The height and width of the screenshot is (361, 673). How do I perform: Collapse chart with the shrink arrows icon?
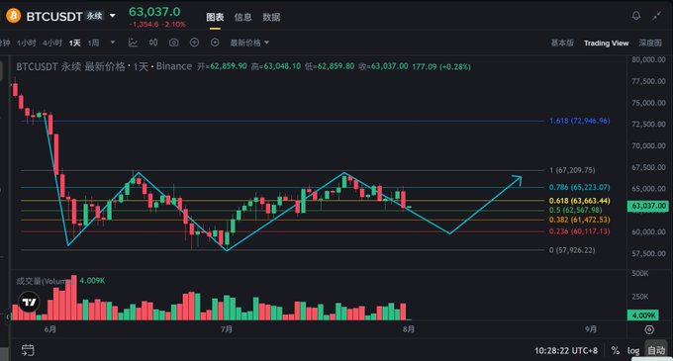657,16
